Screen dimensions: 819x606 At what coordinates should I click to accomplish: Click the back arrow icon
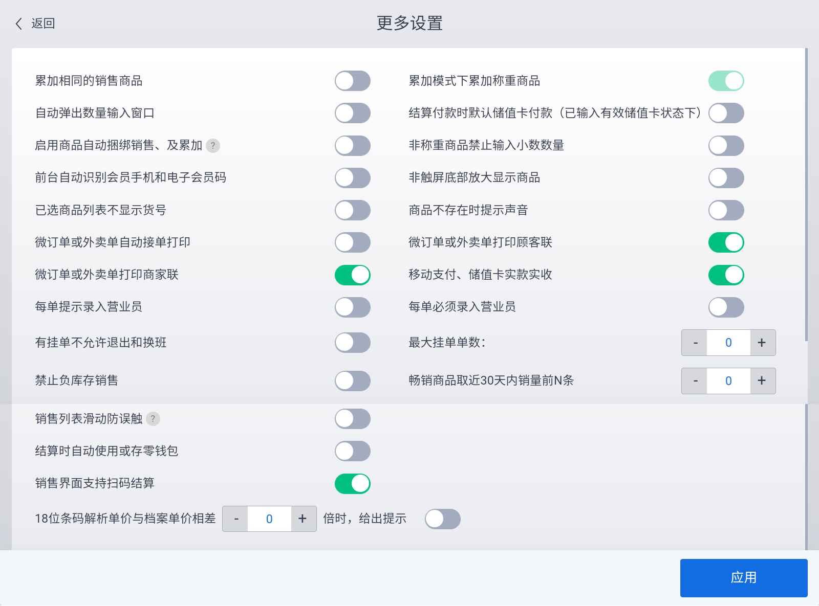[19, 24]
